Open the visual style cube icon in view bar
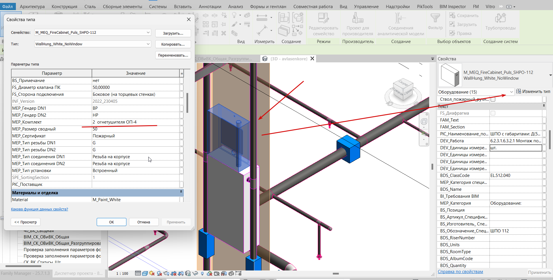Viewport: 553px width, 280px height. (x=145, y=273)
